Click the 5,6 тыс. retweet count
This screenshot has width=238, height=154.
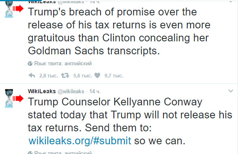click(83, 75)
